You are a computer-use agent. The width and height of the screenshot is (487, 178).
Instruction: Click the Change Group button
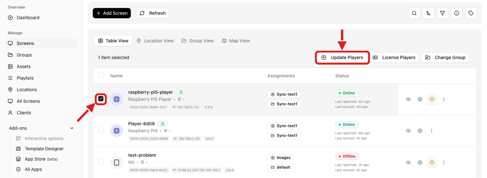point(445,57)
